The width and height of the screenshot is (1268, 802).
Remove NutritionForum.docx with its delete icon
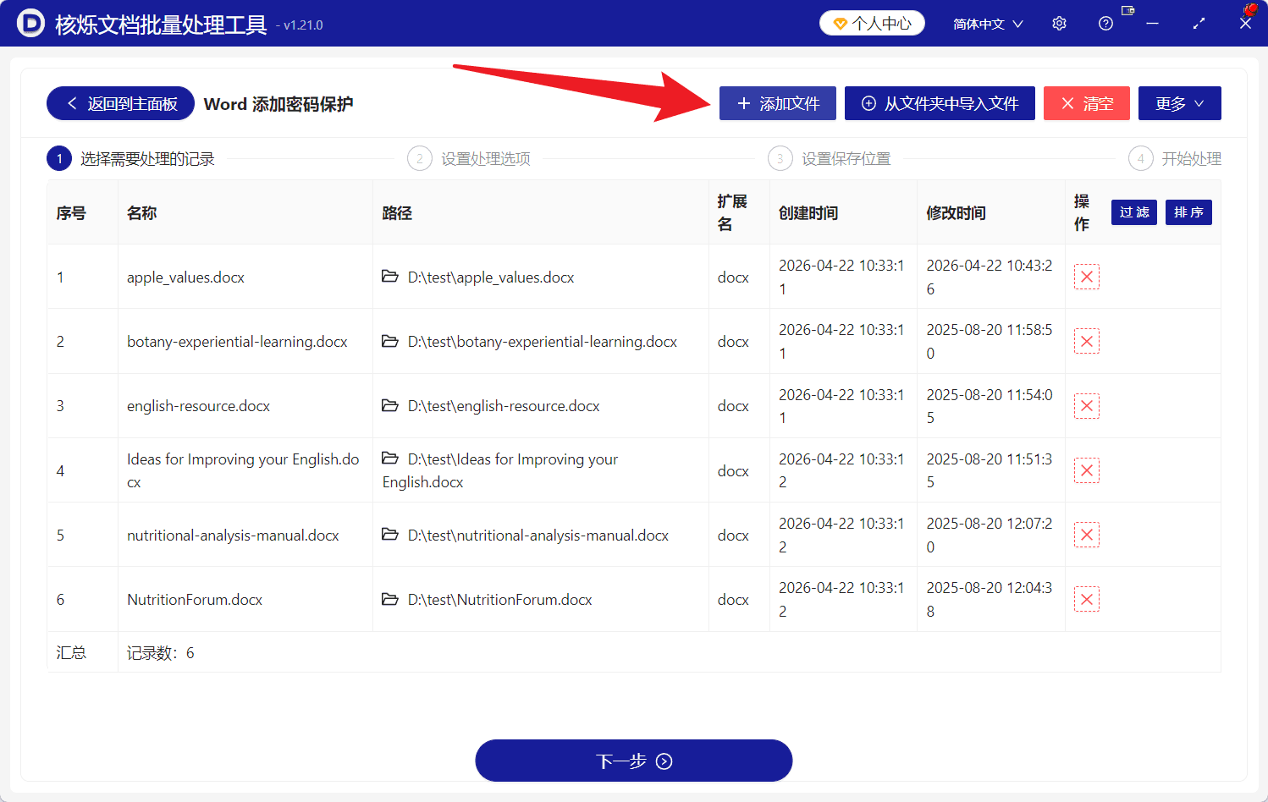point(1087,599)
